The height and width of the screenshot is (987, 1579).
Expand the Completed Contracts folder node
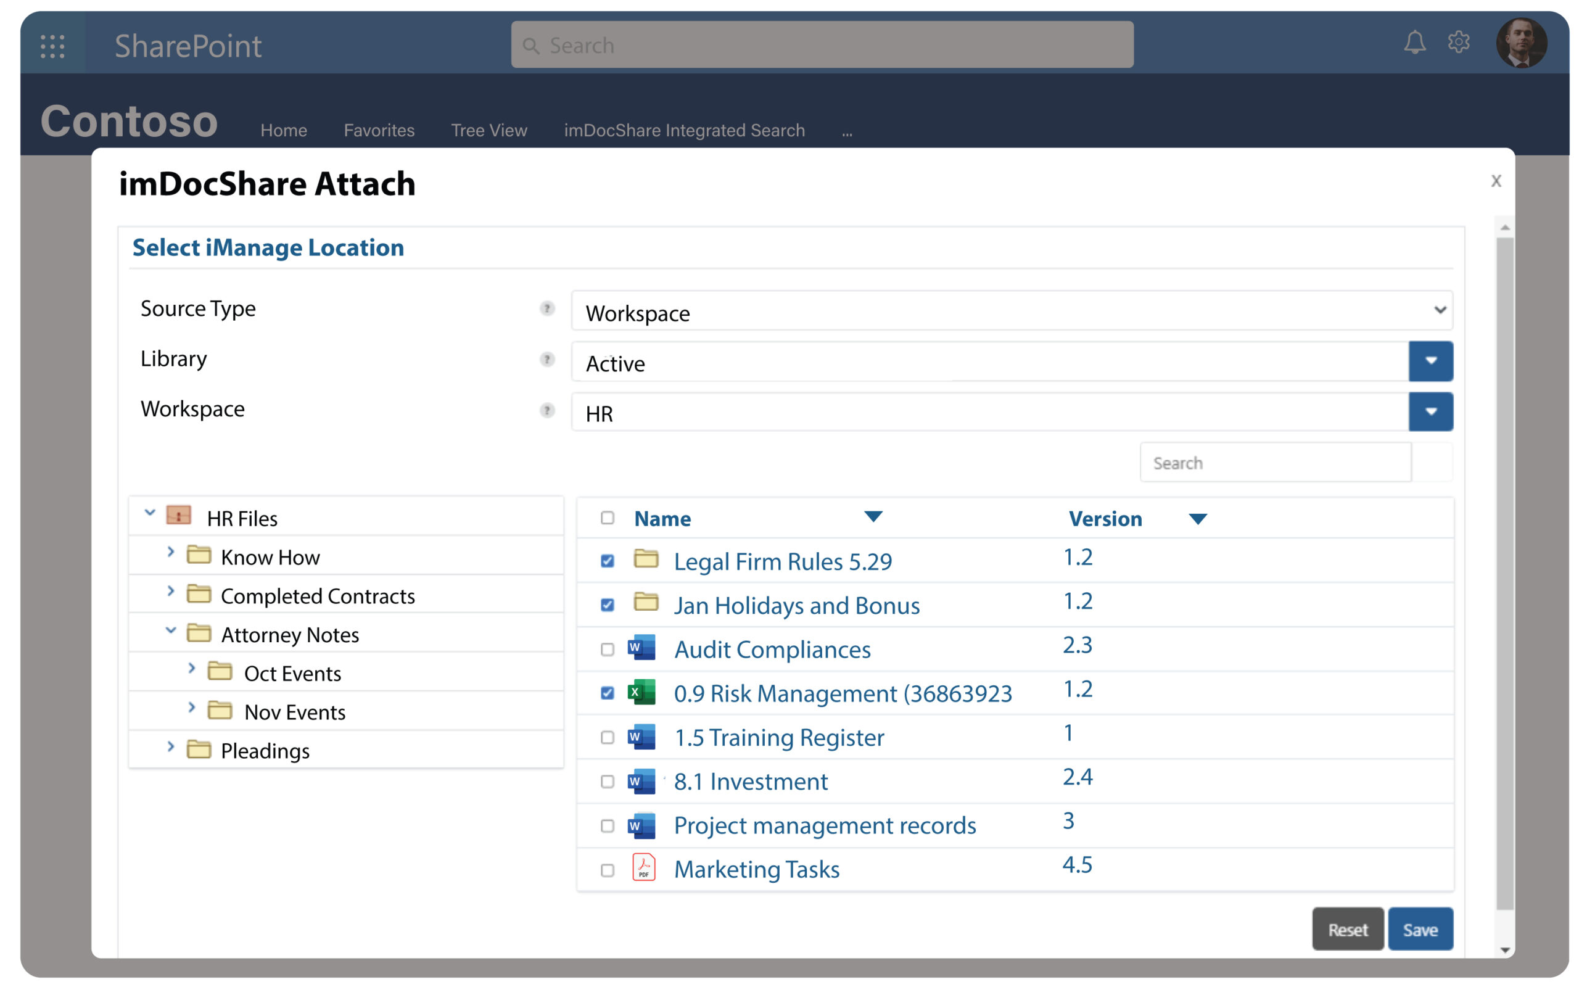(171, 591)
